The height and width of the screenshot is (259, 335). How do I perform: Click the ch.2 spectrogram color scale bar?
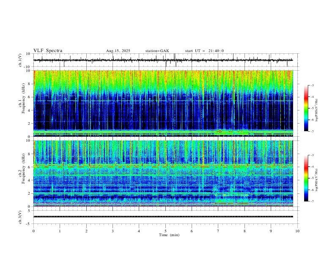(306, 178)
